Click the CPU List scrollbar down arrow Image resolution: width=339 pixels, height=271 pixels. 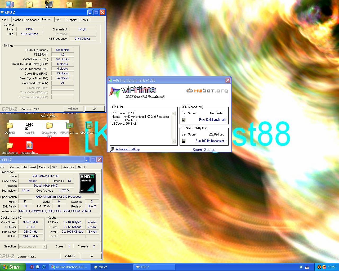click(x=173, y=141)
